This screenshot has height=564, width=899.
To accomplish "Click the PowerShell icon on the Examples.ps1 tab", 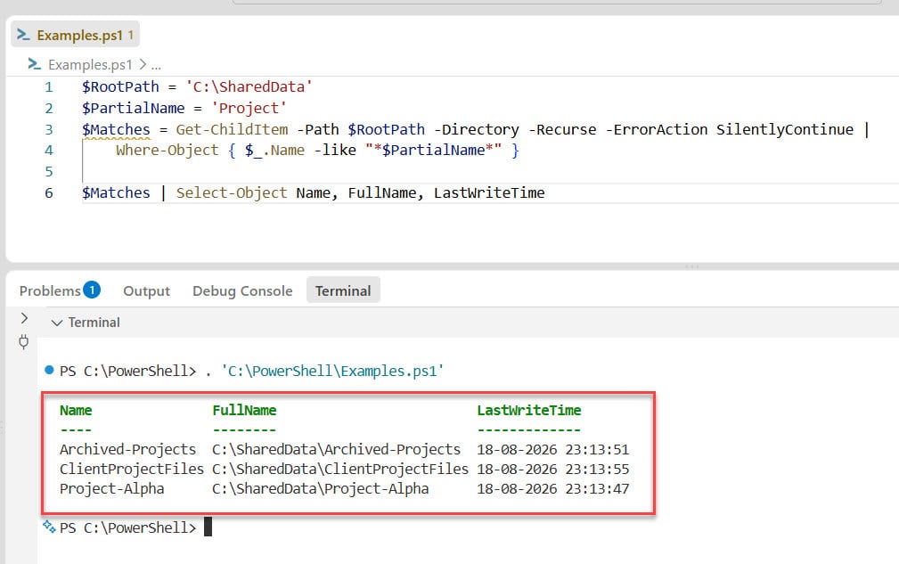I will tap(23, 35).
